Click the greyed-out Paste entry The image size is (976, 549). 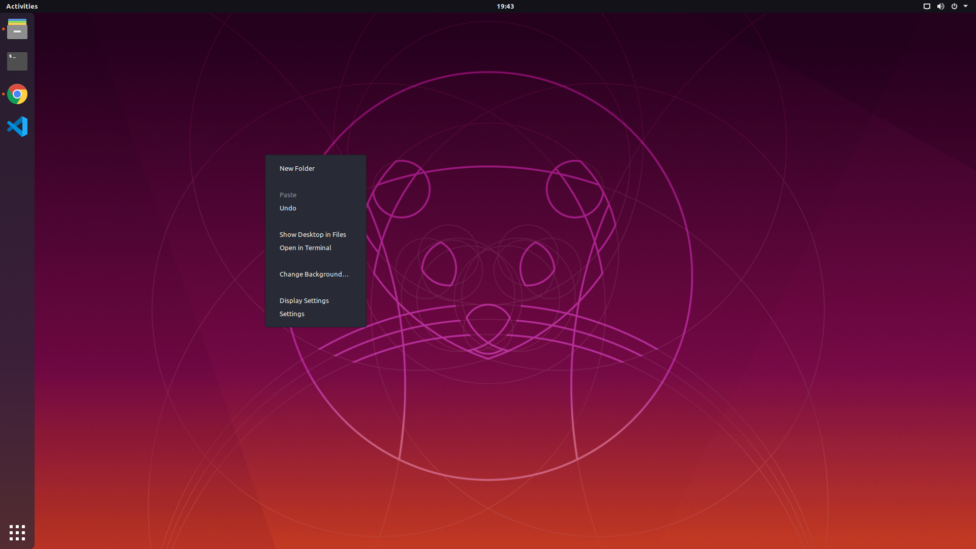[315, 195]
